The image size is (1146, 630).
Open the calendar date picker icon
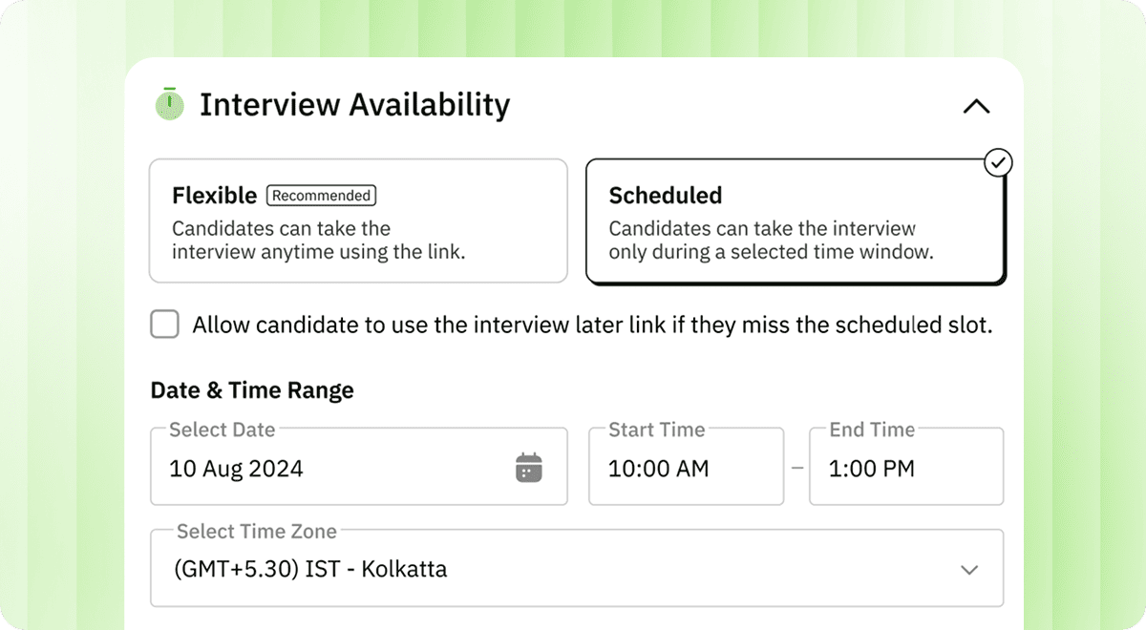tap(528, 468)
